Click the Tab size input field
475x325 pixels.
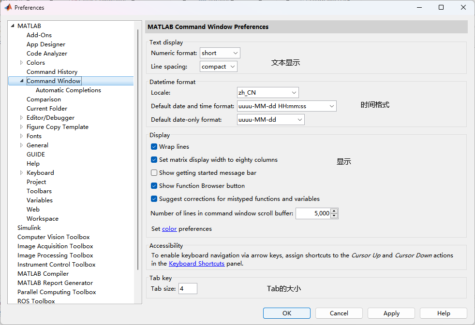[188, 288]
